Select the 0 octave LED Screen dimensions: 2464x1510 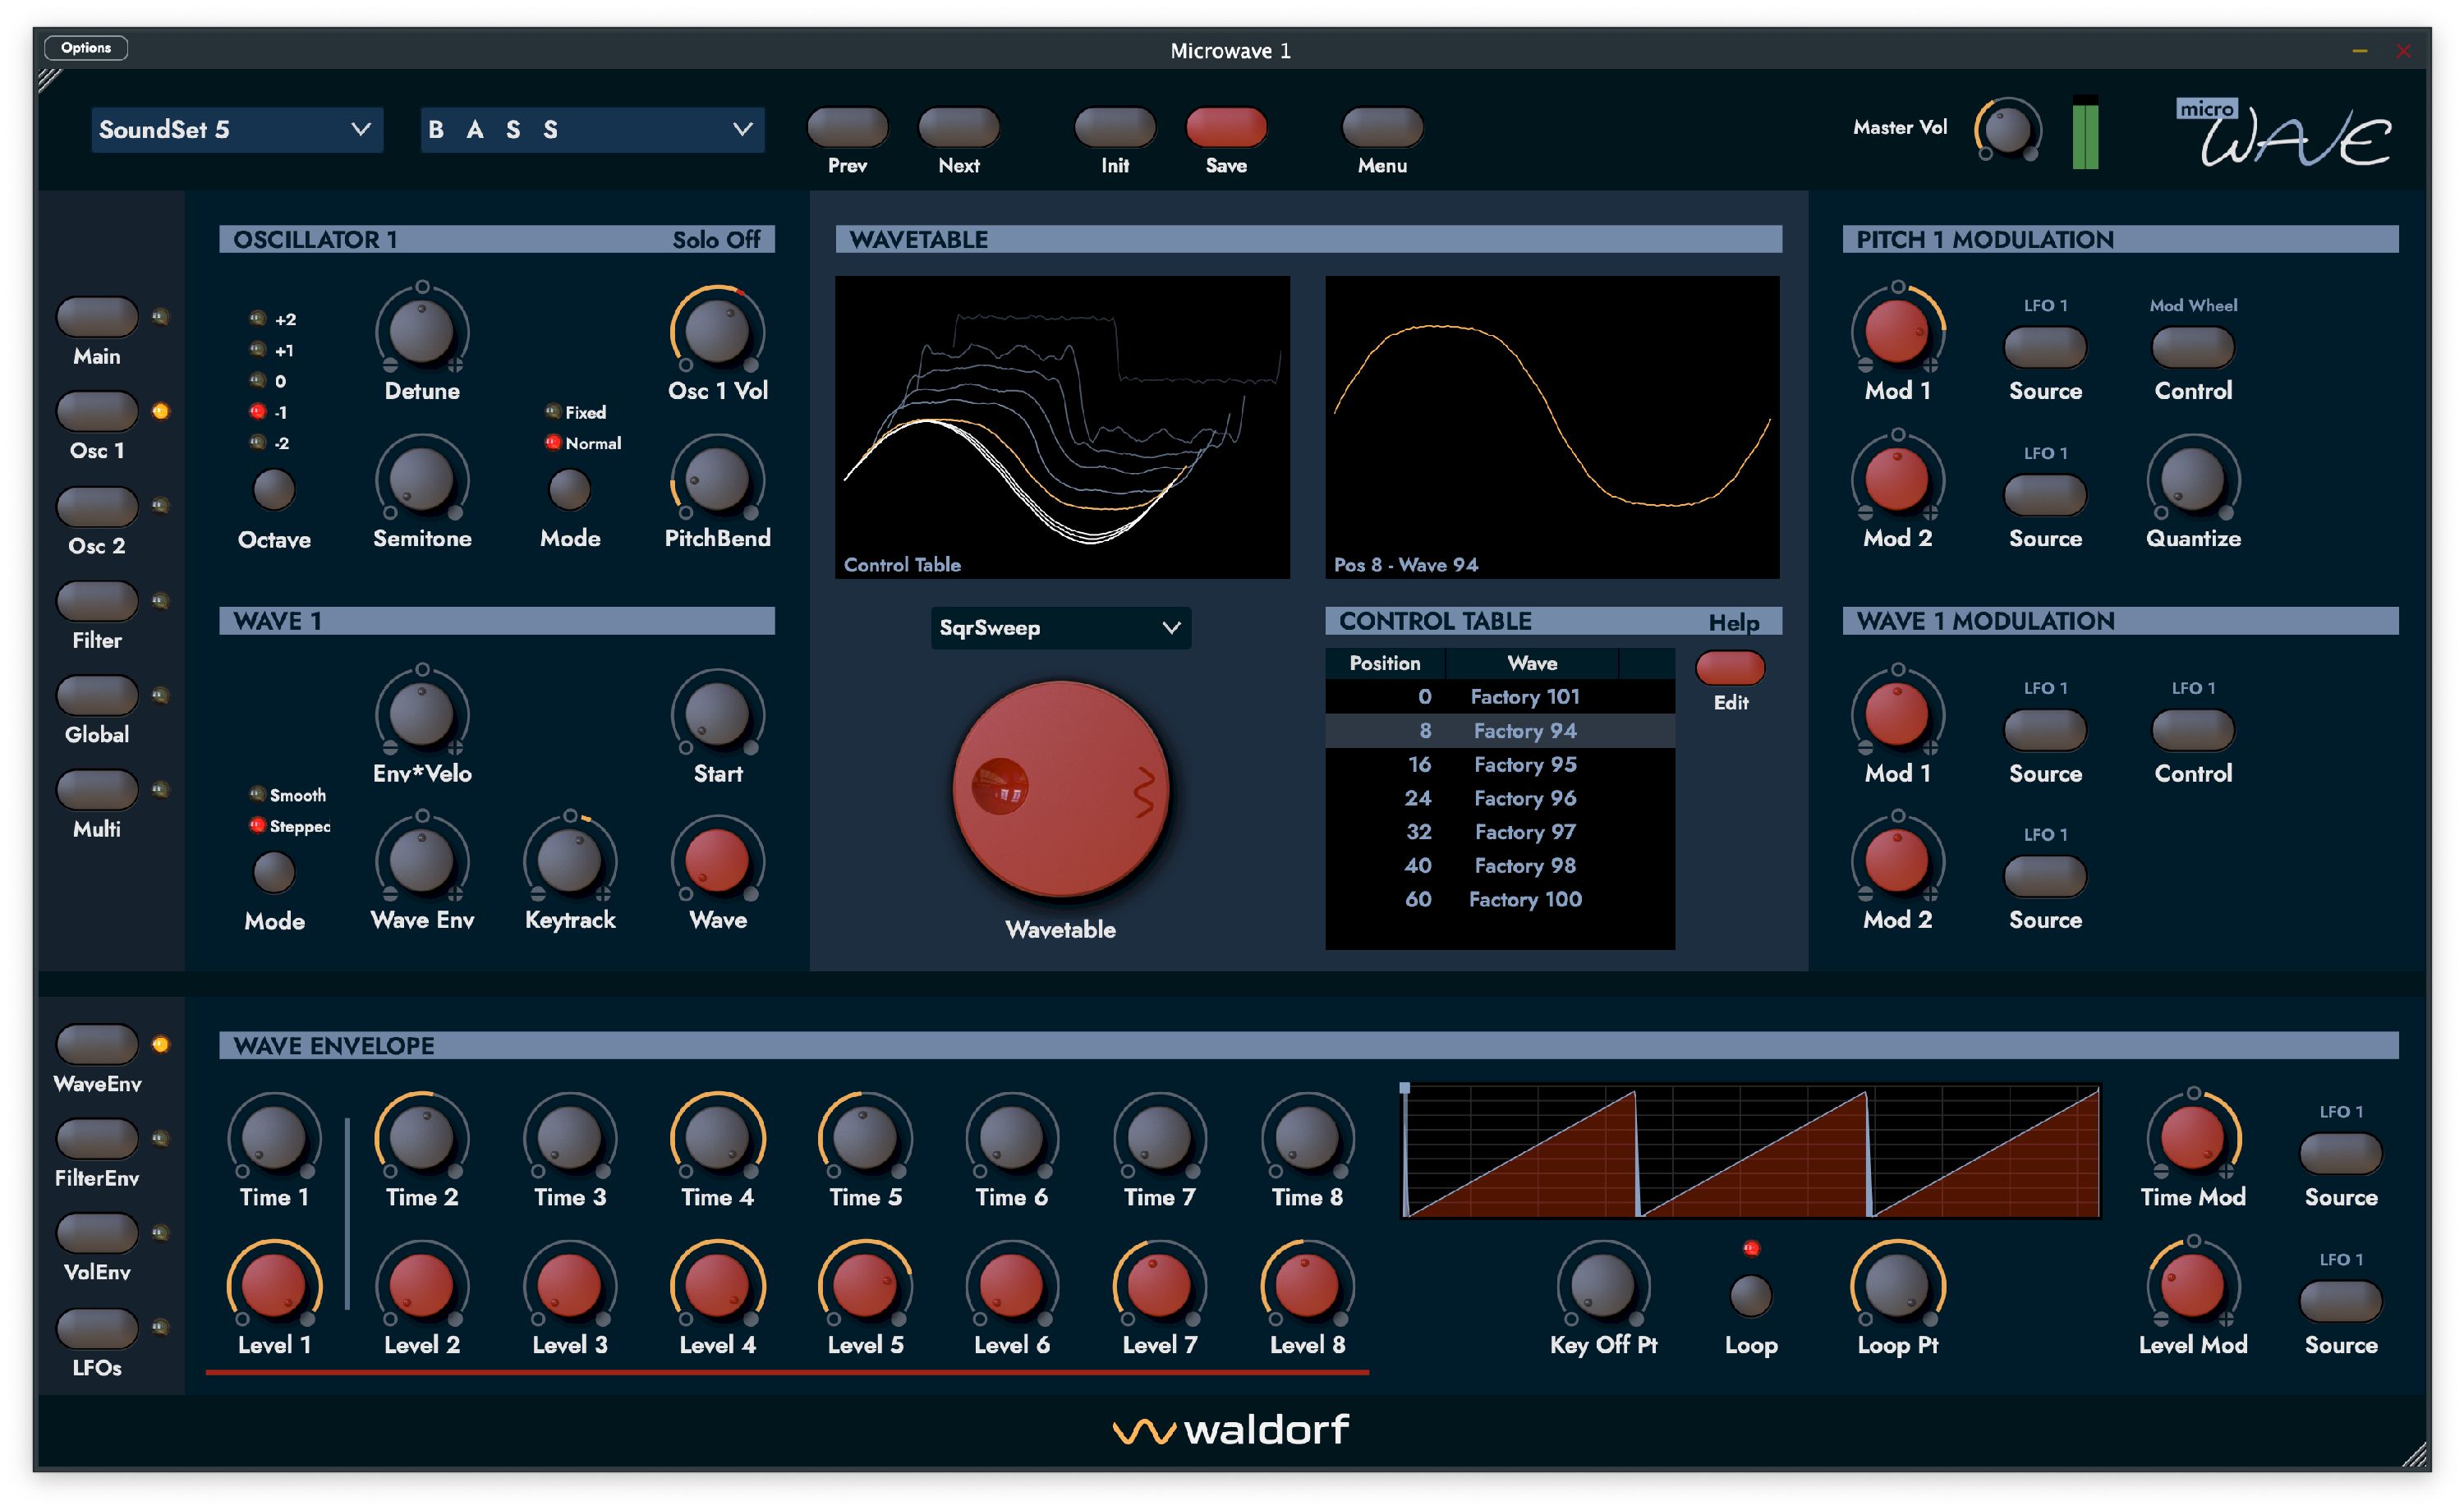(x=258, y=381)
